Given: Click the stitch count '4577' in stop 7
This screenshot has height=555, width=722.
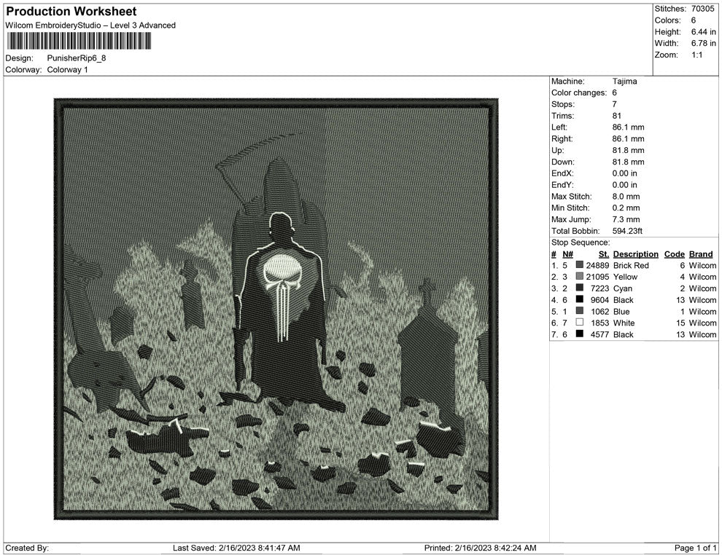Looking at the screenshot, I should click(x=600, y=334).
